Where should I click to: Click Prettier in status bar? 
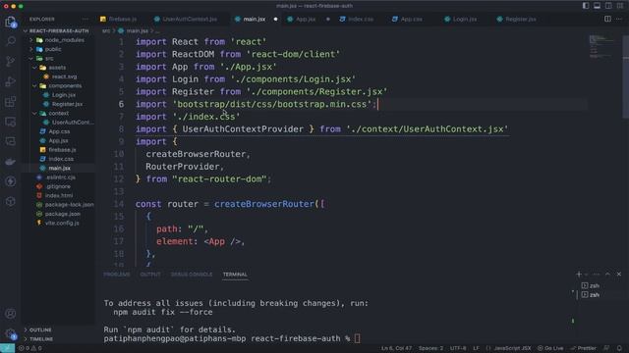[583, 348]
